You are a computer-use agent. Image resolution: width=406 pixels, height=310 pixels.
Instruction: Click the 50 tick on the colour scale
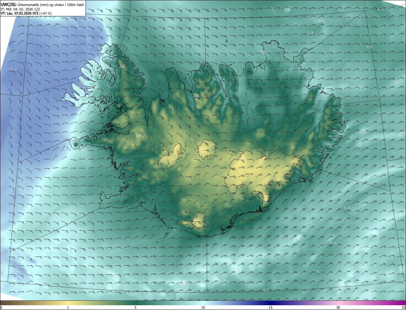pos(403,307)
